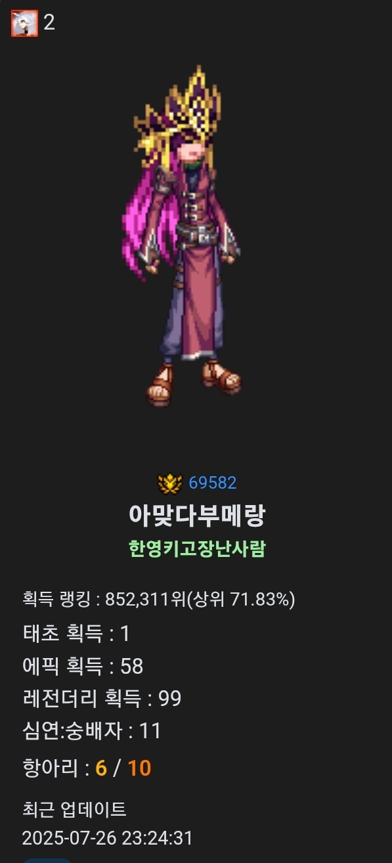Viewport: 392px width, 863px height.
Task: Select the 심연:숭배자 : 11 row
Action: [x=91, y=731]
